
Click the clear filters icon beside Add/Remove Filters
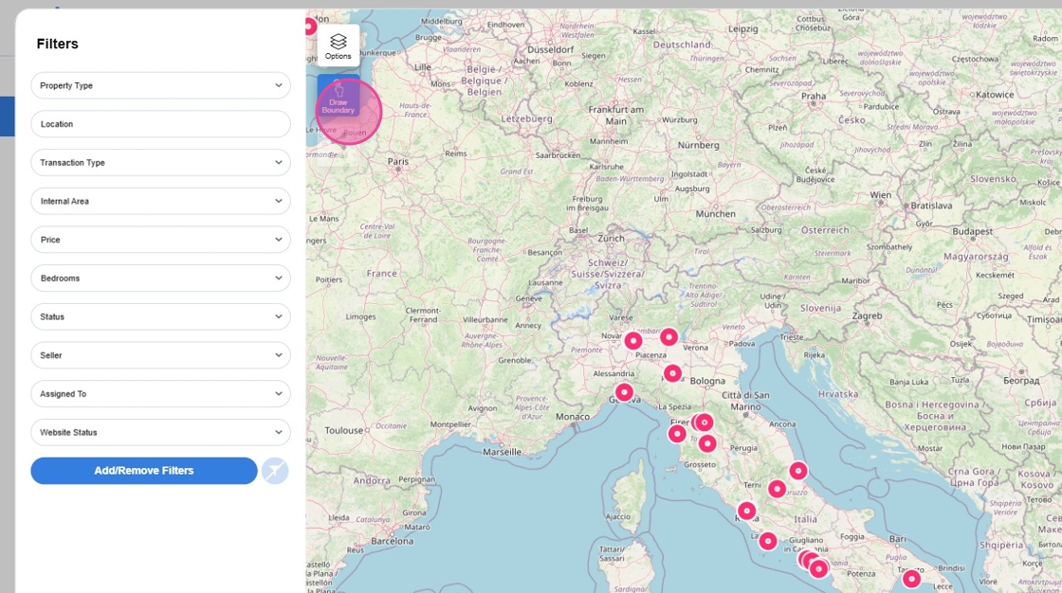pos(275,471)
